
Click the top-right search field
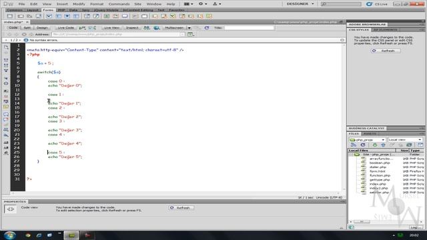tap(341, 4)
